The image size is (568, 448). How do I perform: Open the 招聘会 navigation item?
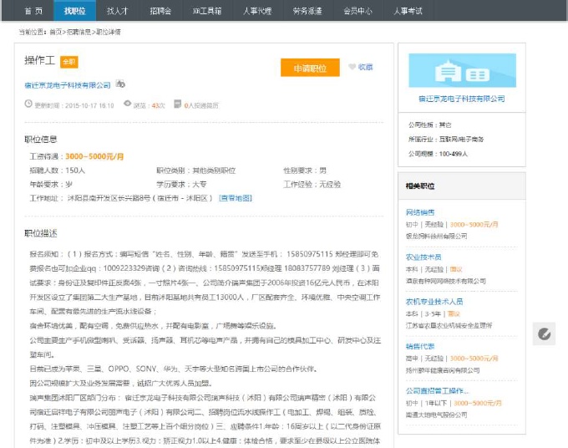(x=160, y=11)
